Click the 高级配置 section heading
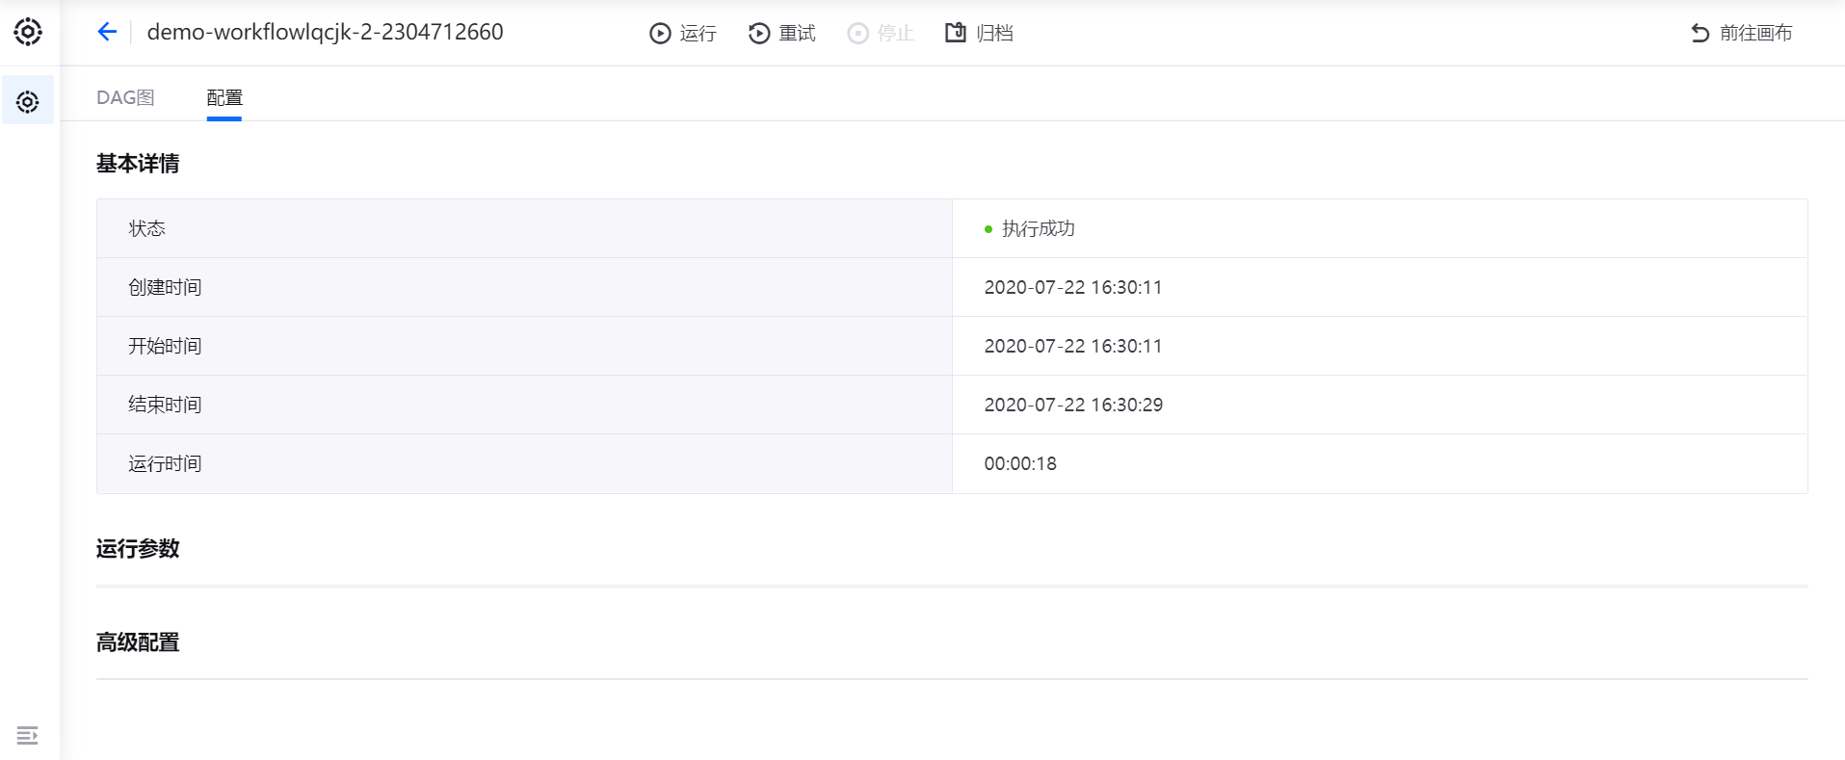The width and height of the screenshot is (1845, 760). tap(138, 642)
